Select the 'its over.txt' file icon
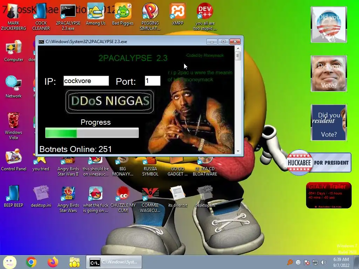Image resolution: width=359 pixels, height=269 pixels. (178, 196)
